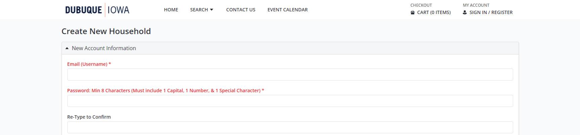
Task: Collapse the New Account Information triangle
Action: (x=67, y=48)
